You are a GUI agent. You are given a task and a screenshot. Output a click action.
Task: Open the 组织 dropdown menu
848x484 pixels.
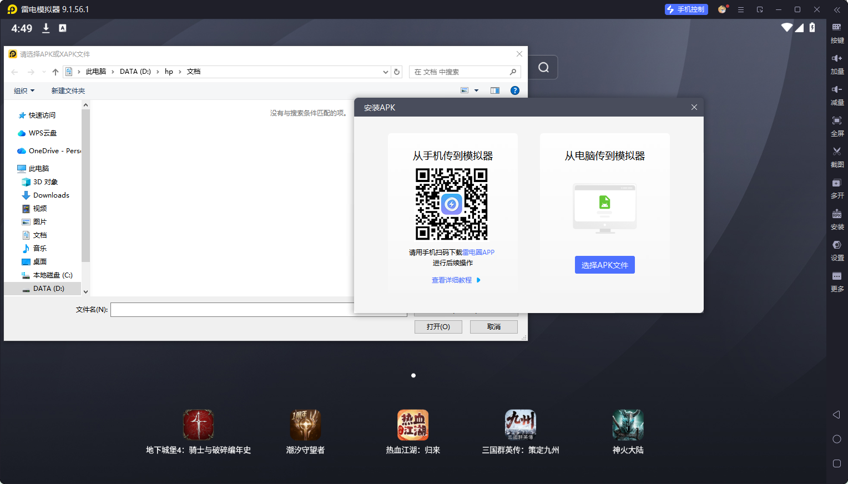pos(24,90)
